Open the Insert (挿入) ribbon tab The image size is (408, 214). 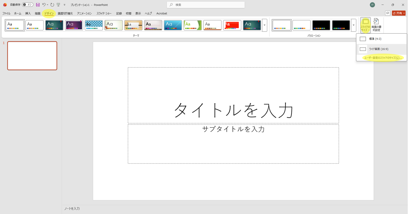pos(28,13)
